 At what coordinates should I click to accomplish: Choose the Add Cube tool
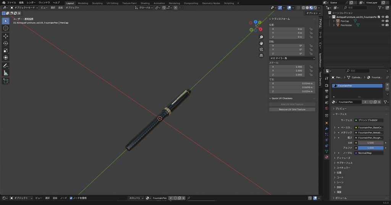(x=6, y=81)
